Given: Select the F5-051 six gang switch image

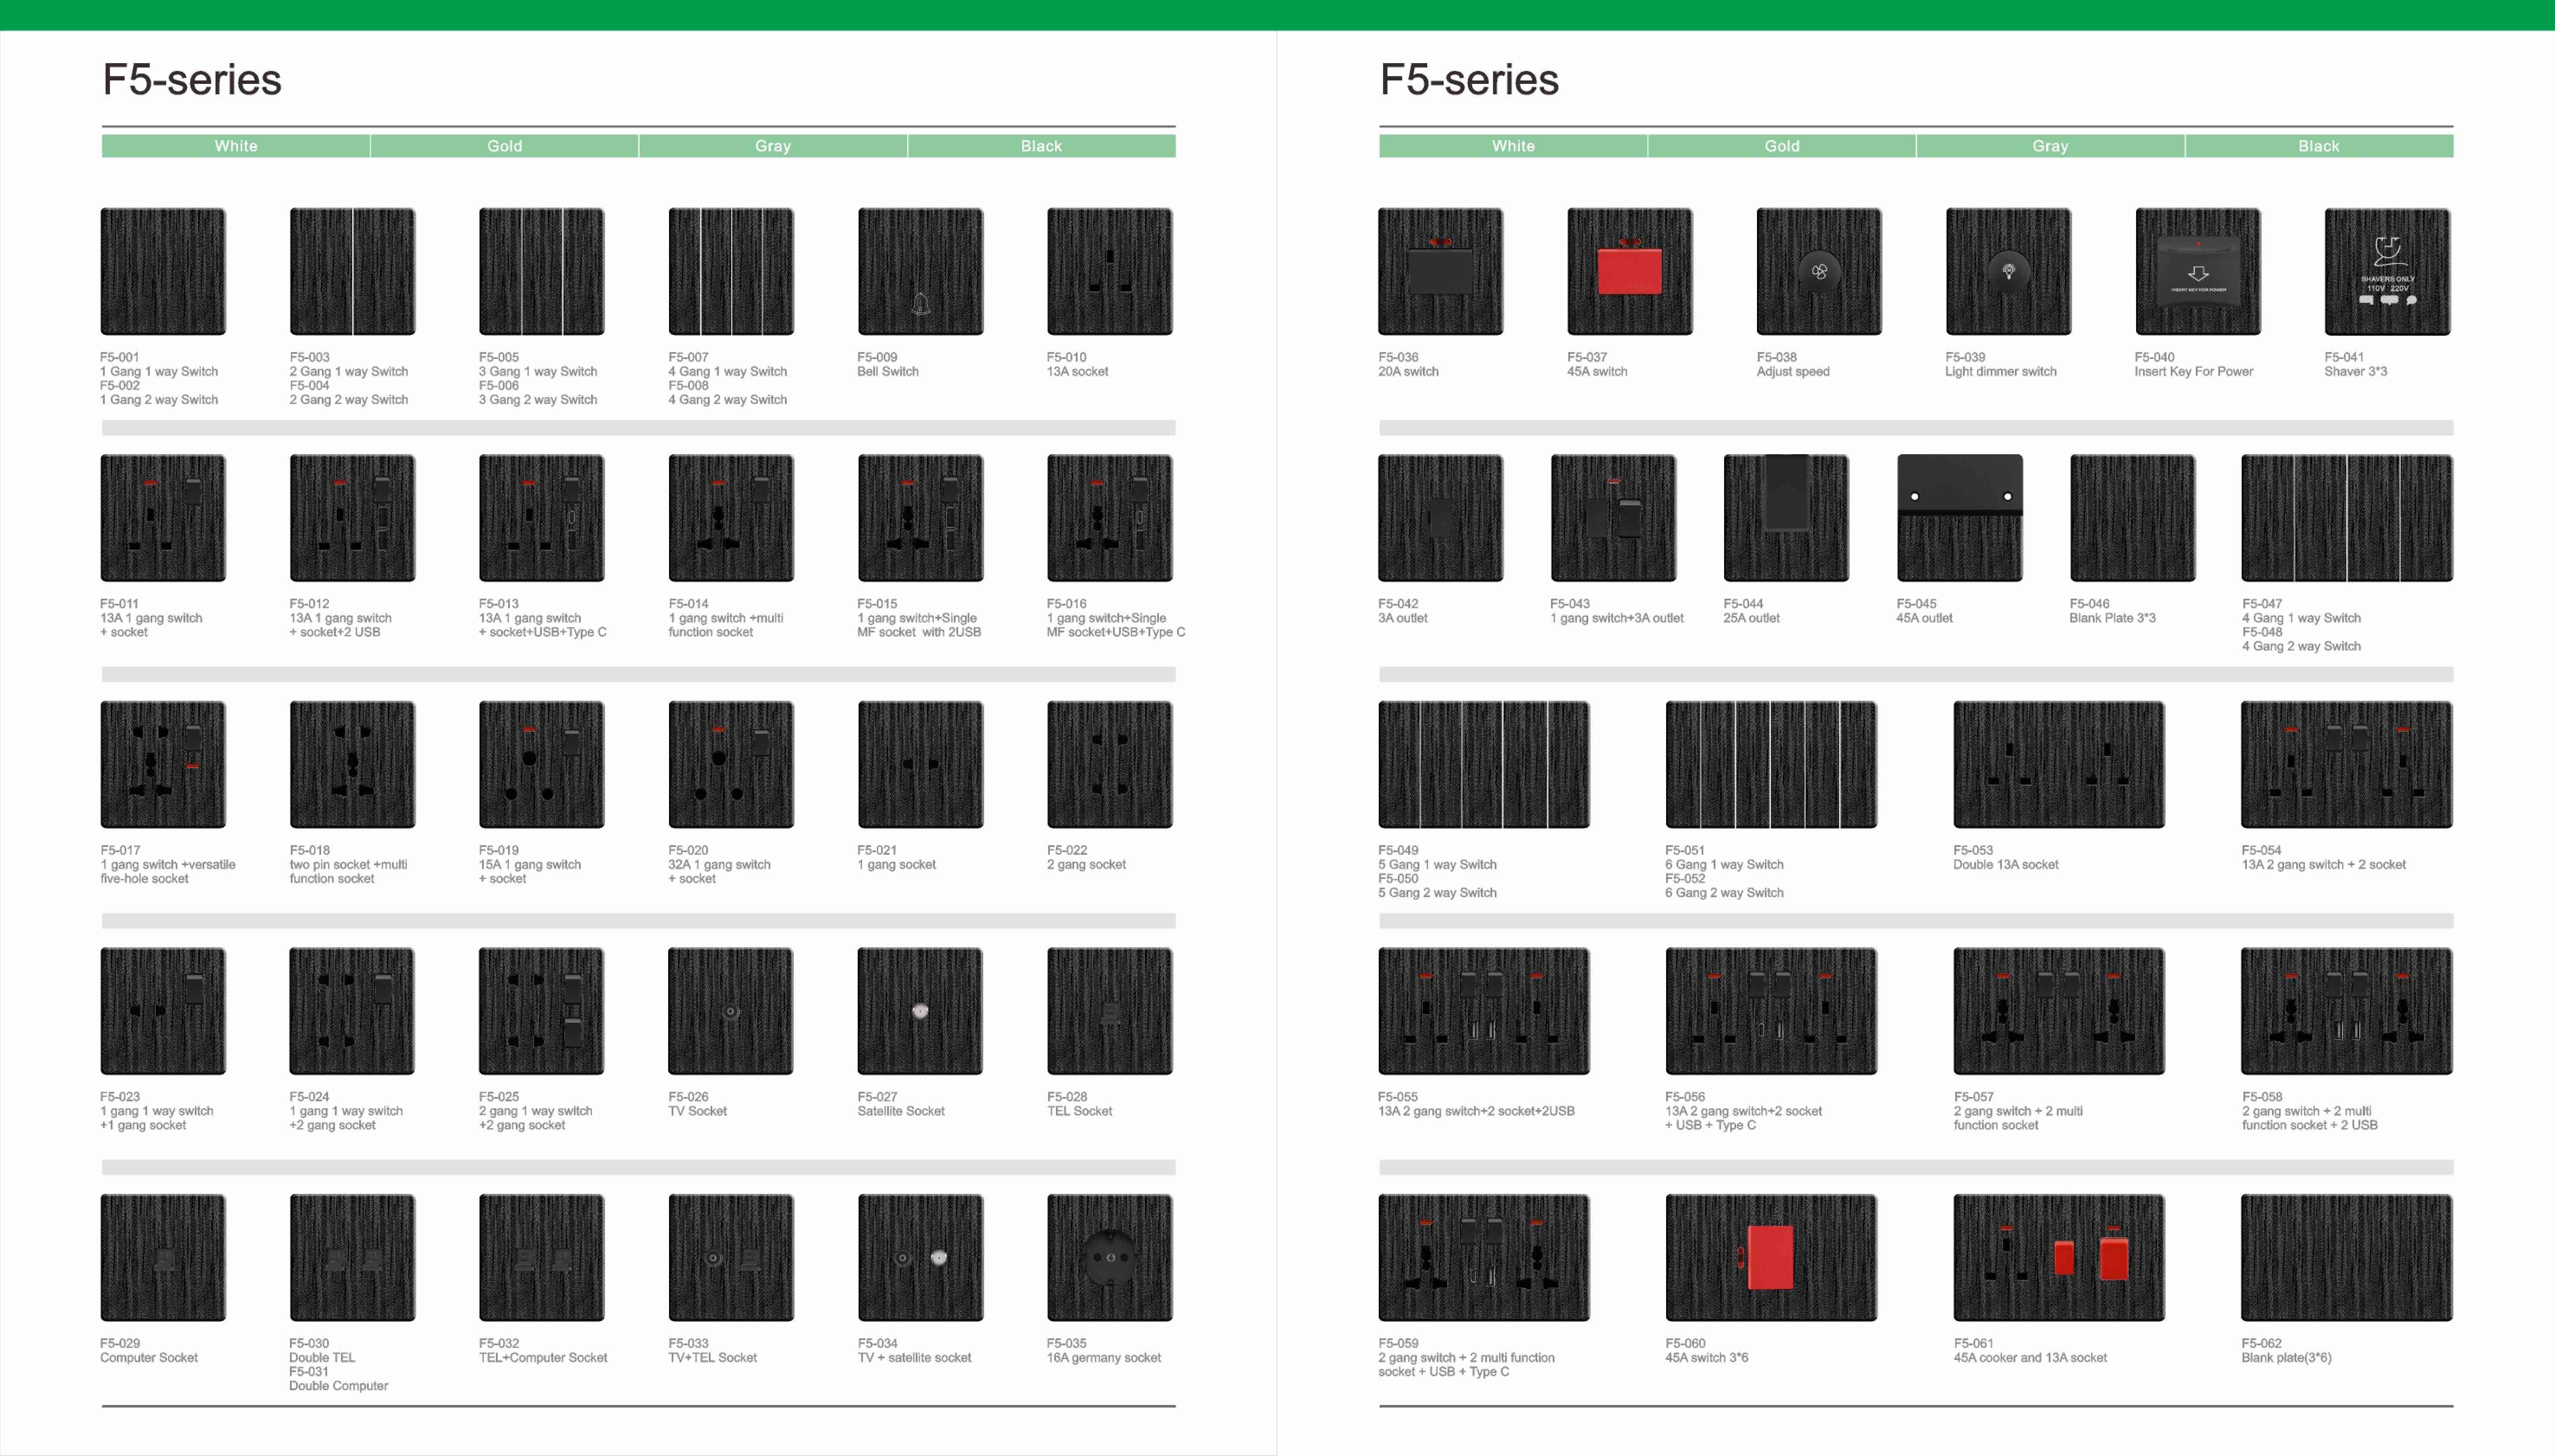Looking at the screenshot, I should (1771, 764).
